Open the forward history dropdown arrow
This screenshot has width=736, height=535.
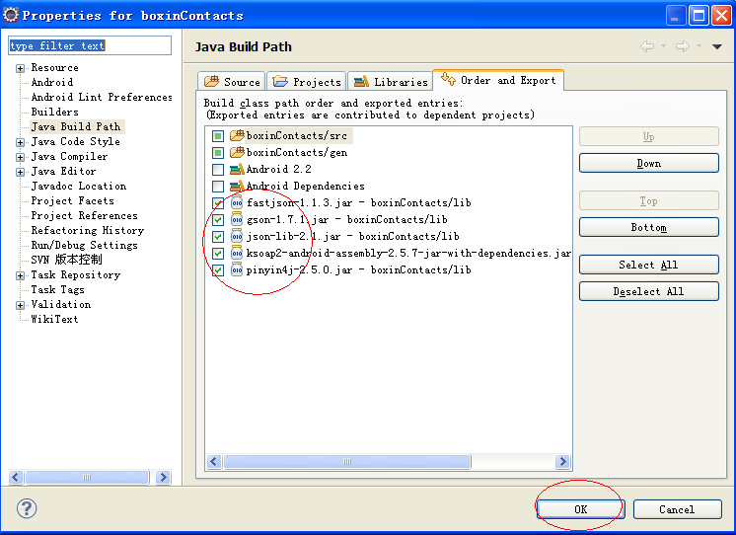click(x=699, y=46)
